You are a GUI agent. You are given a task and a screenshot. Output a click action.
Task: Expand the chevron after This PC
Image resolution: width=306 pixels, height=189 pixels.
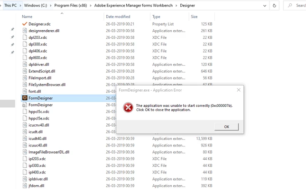point(20,6)
